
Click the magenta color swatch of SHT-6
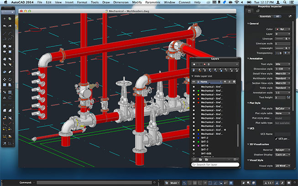click(x=199, y=145)
